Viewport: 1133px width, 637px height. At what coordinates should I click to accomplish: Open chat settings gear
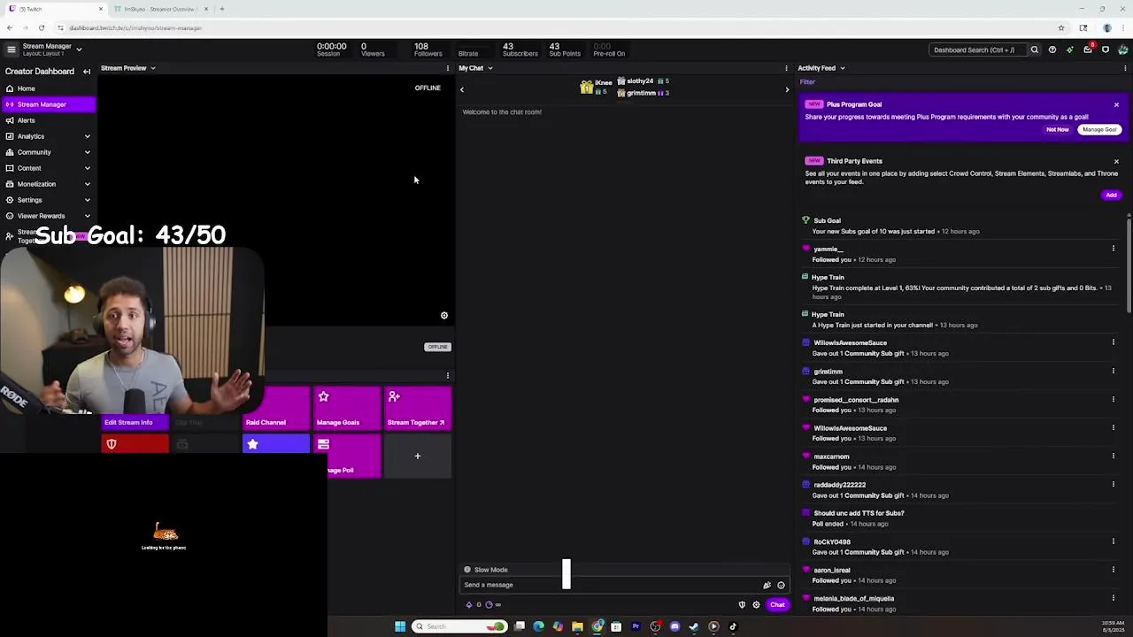click(x=756, y=605)
